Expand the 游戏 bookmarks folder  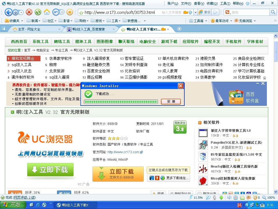(98, 21)
